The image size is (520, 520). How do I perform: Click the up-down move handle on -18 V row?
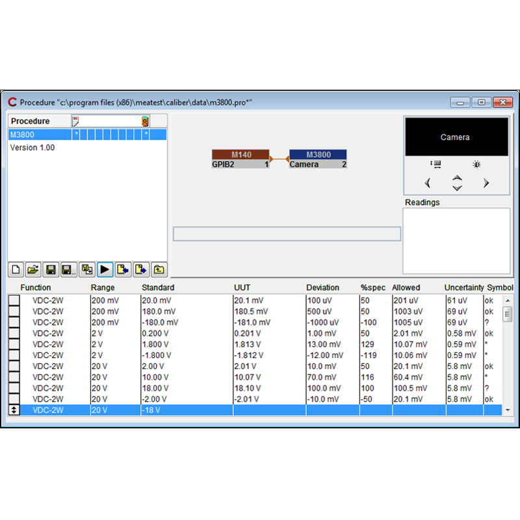[14, 410]
